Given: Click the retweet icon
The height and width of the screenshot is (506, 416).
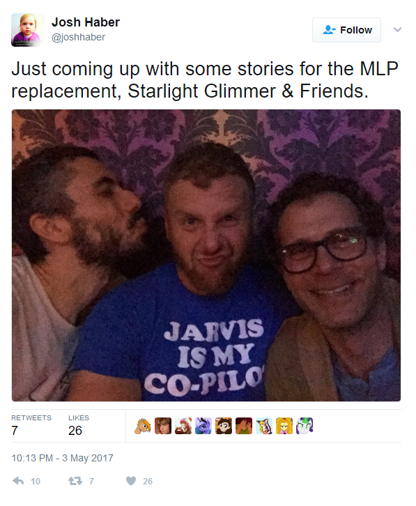Looking at the screenshot, I should [75, 481].
